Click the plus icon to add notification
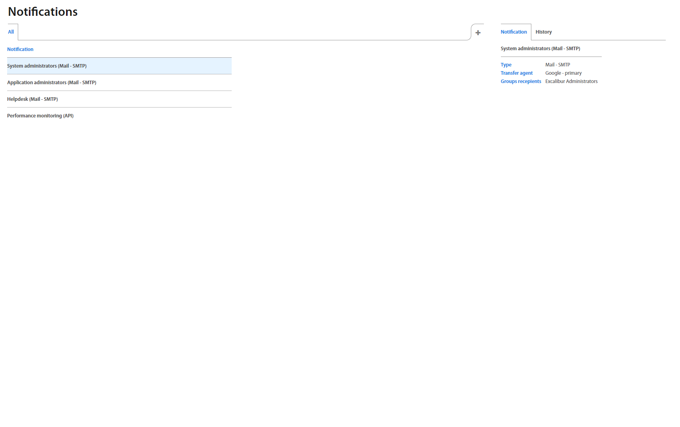The height and width of the screenshot is (427, 680). coord(478,33)
